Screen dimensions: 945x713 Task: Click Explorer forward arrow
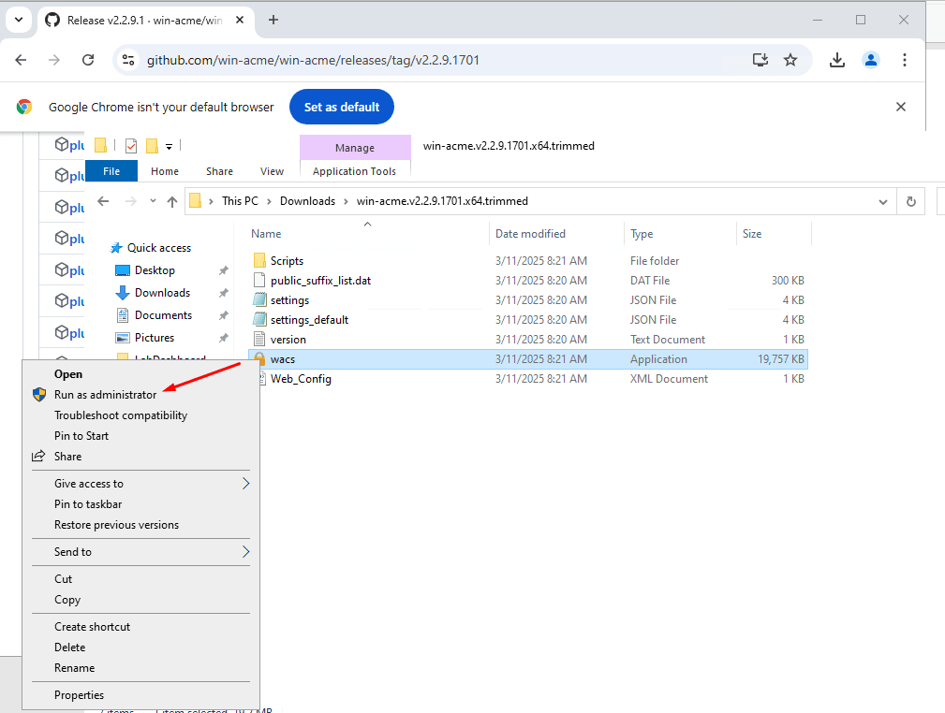(x=131, y=201)
